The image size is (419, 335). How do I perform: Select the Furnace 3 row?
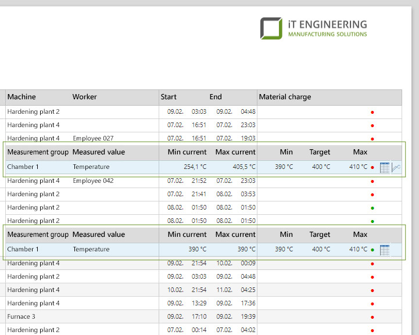21,316
